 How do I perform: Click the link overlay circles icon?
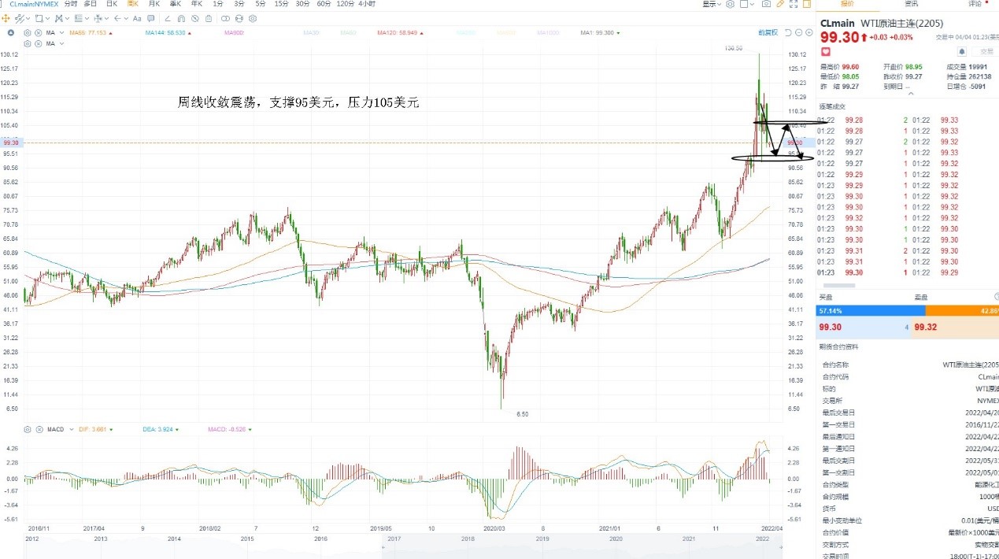(225, 18)
